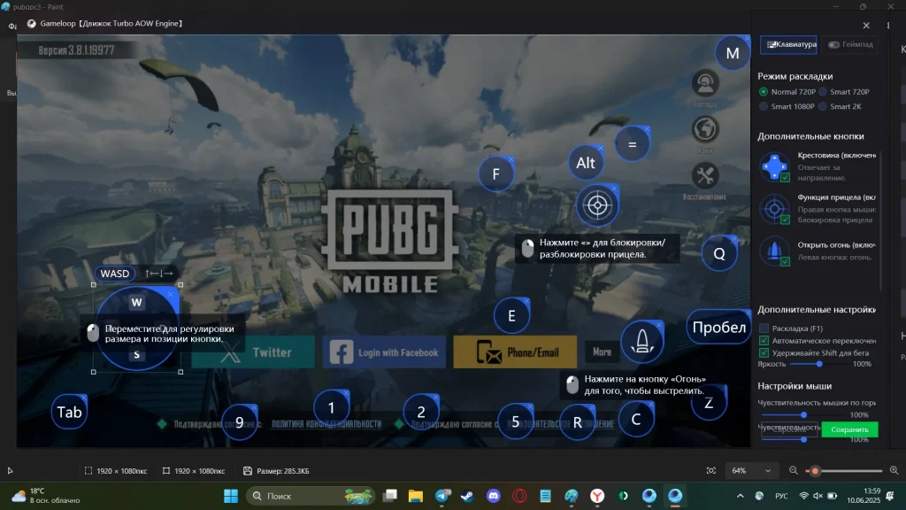
Task: Click the Q key mapping marker
Action: point(719,254)
